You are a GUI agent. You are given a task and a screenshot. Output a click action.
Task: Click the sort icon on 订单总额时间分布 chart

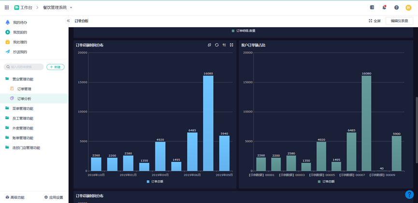click(x=224, y=45)
